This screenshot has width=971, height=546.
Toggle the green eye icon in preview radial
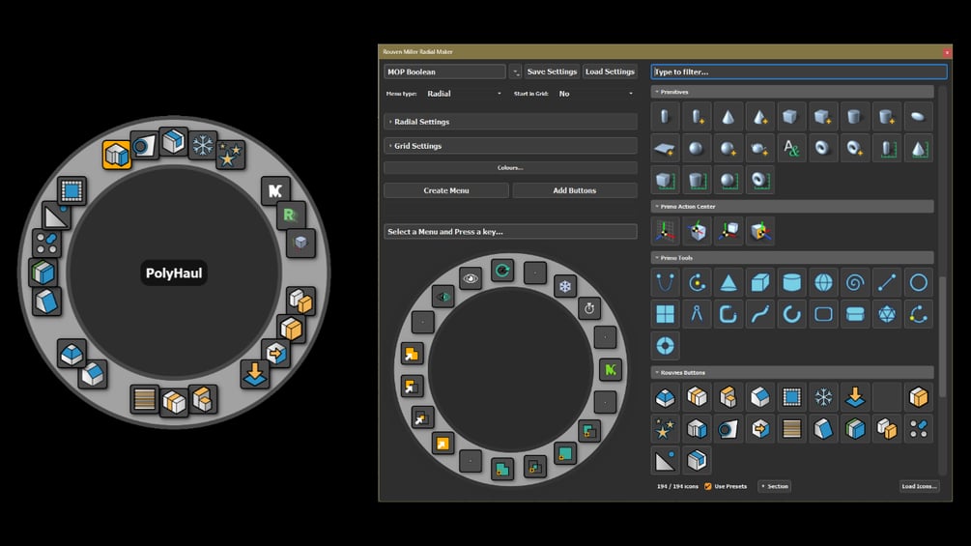tap(443, 297)
